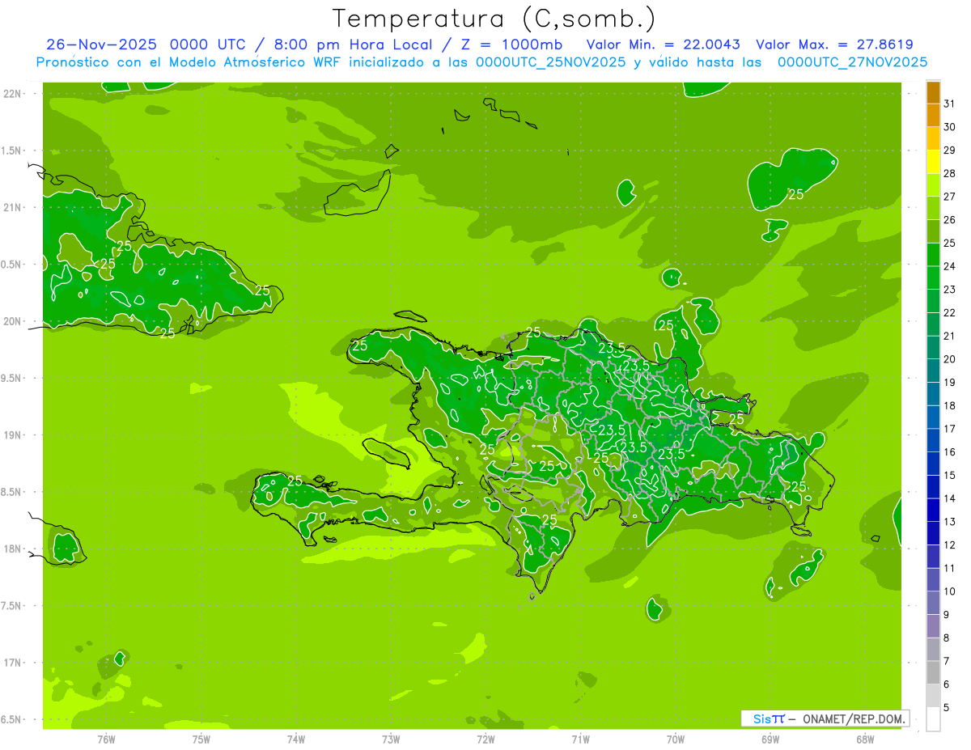The width and height of the screenshot is (971, 750).
Task: Click the "22" label on the color scale
Action: point(949,312)
